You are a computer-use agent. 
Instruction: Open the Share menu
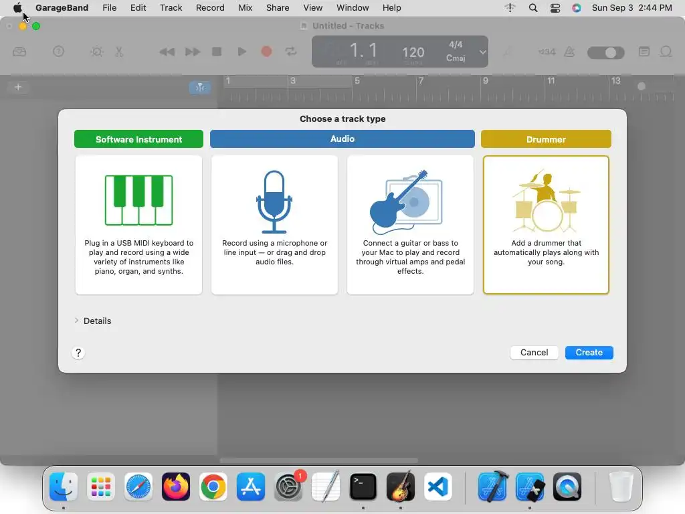278,7
